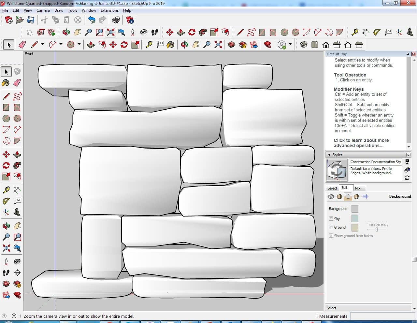Open dropdown arrow beside the pencil tool
The image size is (417, 323).
(x=42, y=44)
